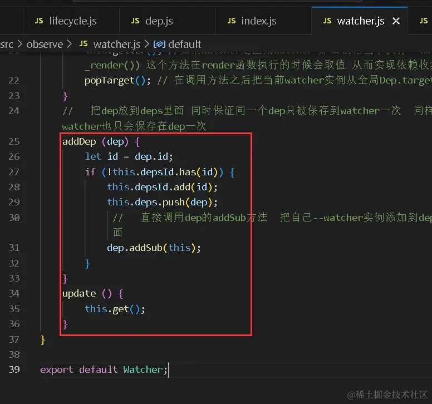The image size is (432, 404).
Task: Click the popTarget() call on line 22
Action: (117, 81)
